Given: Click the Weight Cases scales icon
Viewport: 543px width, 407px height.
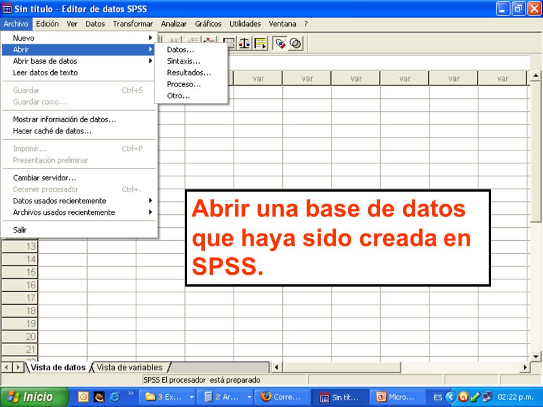Looking at the screenshot, I should [x=244, y=44].
